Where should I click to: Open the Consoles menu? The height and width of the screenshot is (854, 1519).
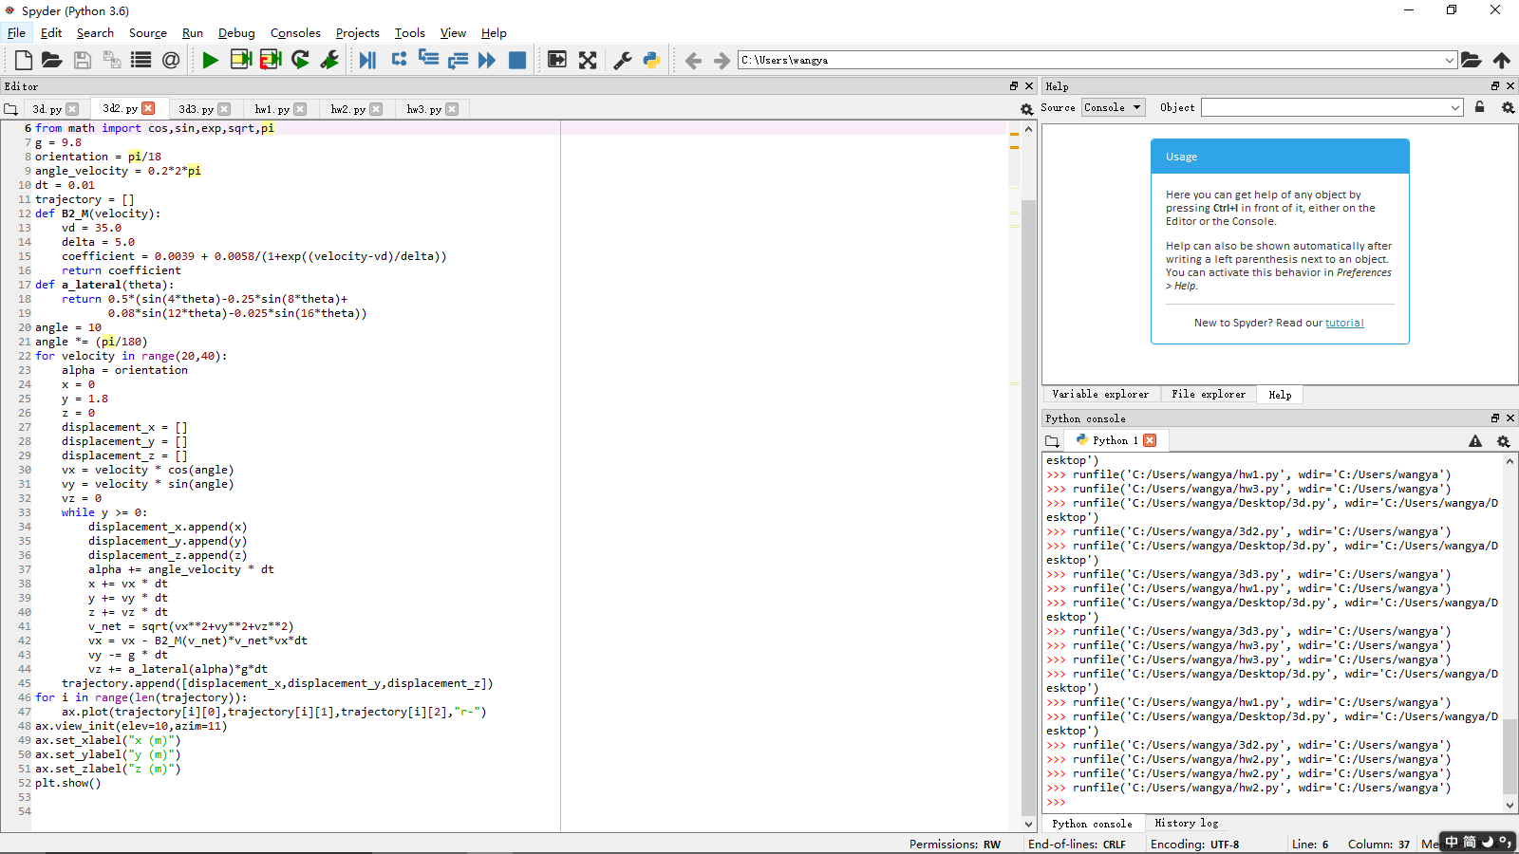[295, 33]
